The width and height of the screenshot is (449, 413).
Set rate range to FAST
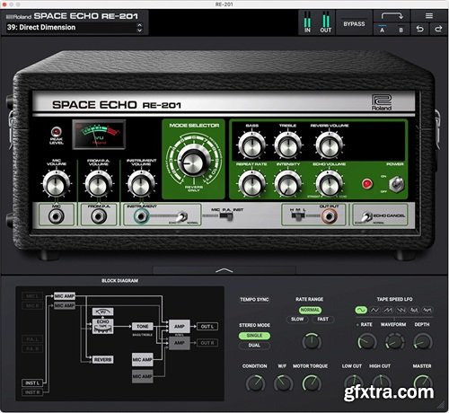pos(322,320)
